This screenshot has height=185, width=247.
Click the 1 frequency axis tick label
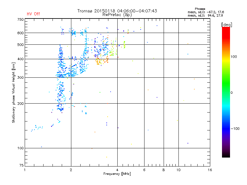tap(25, 170)
